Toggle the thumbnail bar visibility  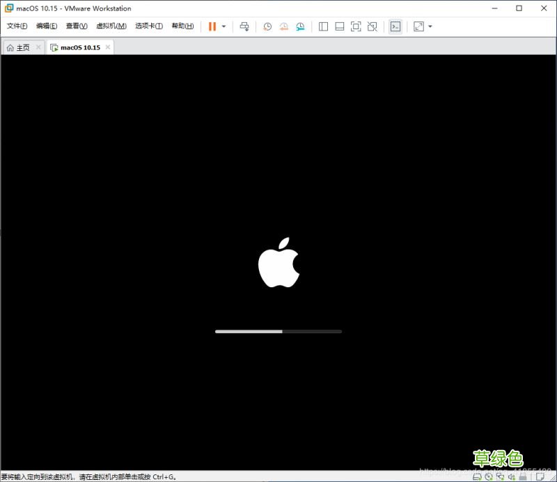tap(339, 26)
